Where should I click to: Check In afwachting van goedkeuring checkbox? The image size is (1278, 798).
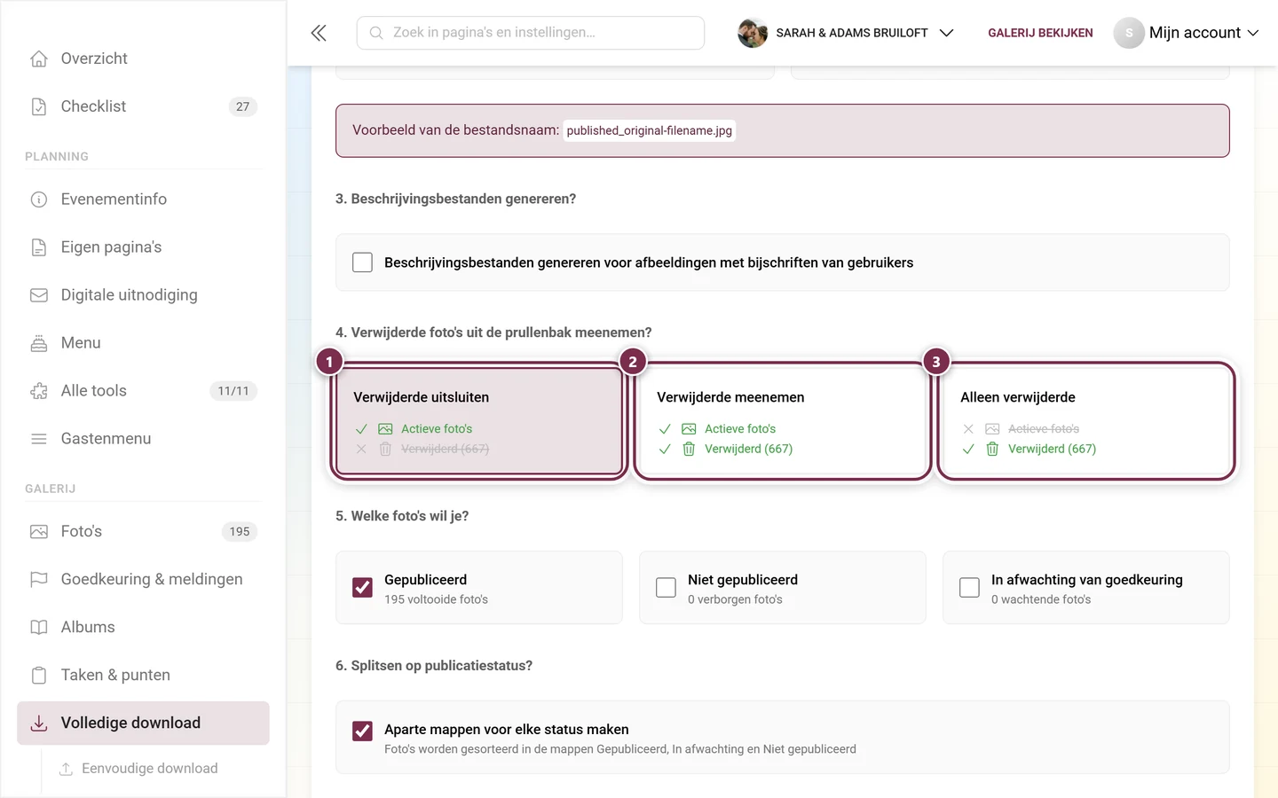click(969, 588)
